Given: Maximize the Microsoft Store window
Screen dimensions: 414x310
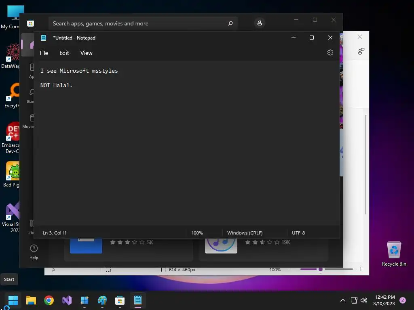Looking at the screenshot, I should click(x=315, y=20).
